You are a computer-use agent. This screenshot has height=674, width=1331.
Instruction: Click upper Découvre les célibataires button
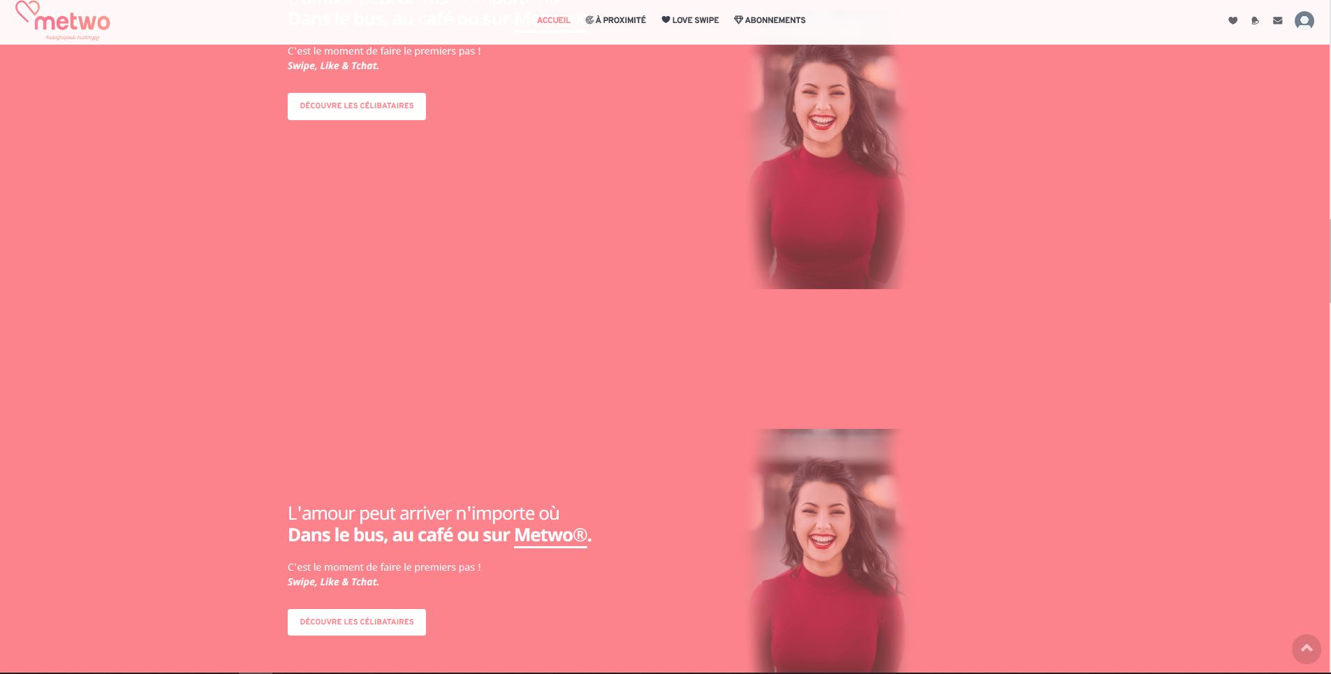click(356, 106)
